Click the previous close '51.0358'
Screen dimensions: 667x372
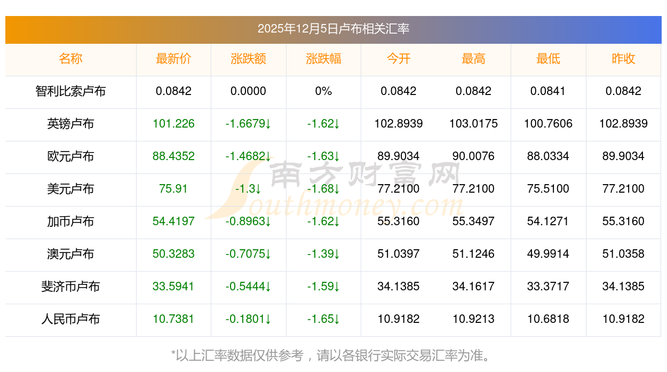point(623,254)
